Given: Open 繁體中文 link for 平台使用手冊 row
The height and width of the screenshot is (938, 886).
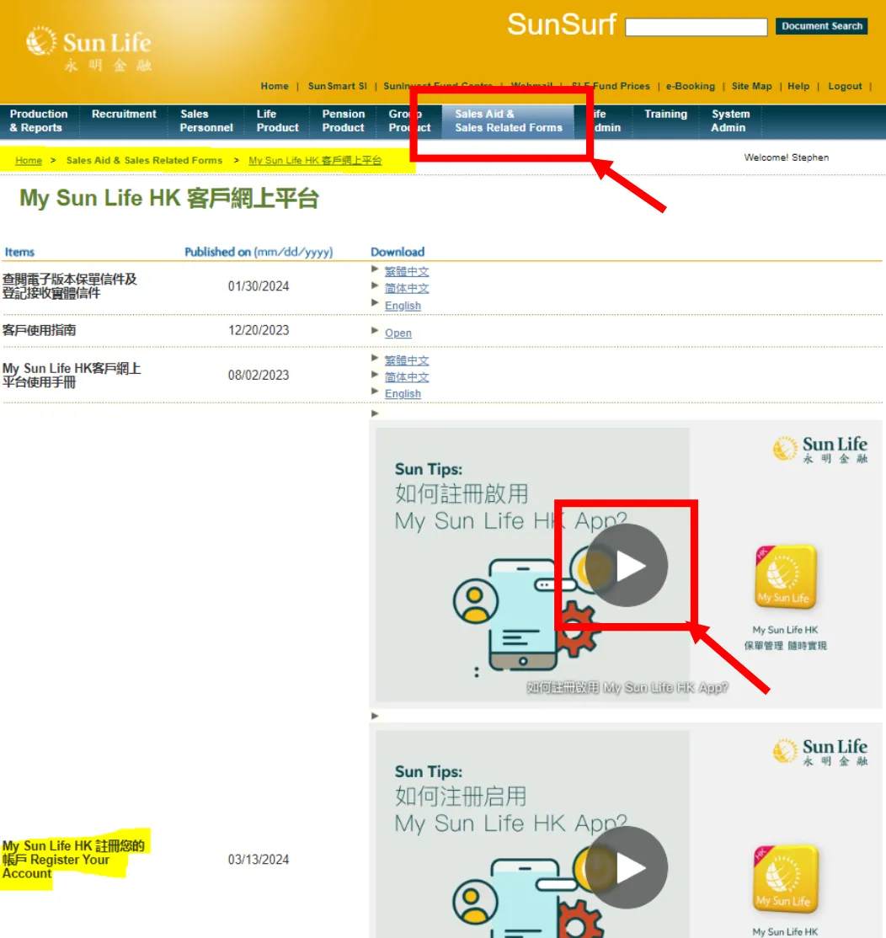Looking at the screenshot, I should pos(407,360).
